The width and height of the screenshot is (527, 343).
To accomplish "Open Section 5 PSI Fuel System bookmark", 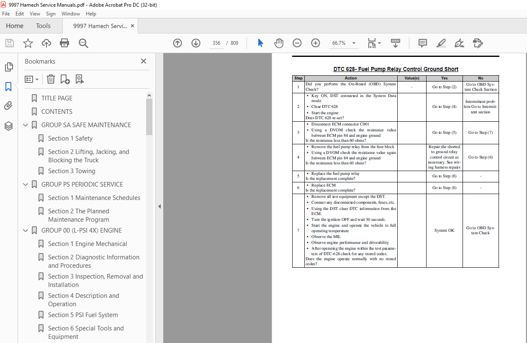I will click(83, 315).
